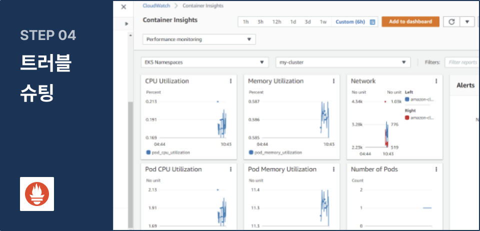Open Pod Memory Utilization widget options menu
This screenshot has width=480, height=231.
click(x=333, y=169)
